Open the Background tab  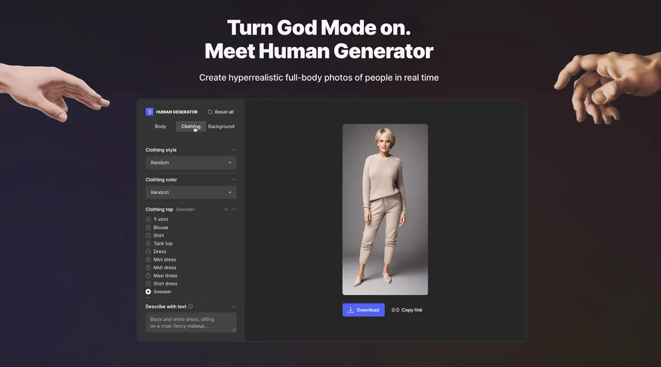[221, 126]
